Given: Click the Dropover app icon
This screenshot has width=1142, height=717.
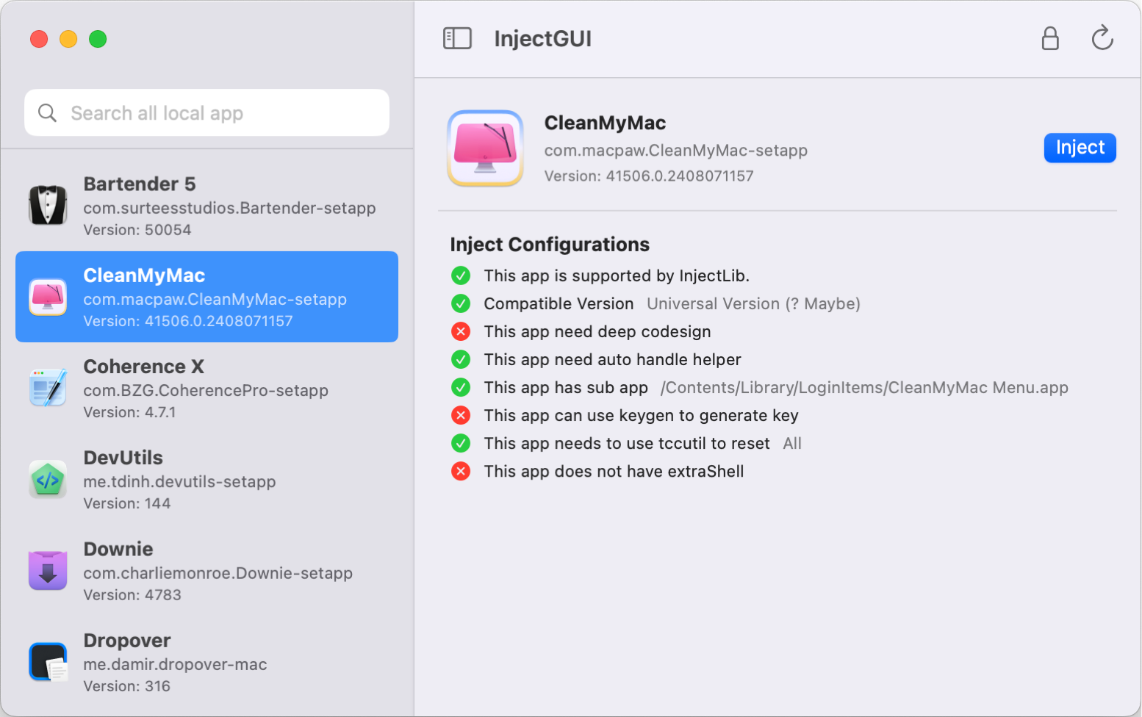Looking at the screenshot, I should 48,662.
